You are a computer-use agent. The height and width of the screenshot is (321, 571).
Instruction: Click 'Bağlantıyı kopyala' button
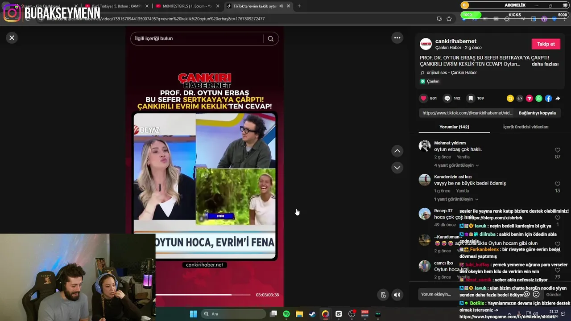point(537,113)
